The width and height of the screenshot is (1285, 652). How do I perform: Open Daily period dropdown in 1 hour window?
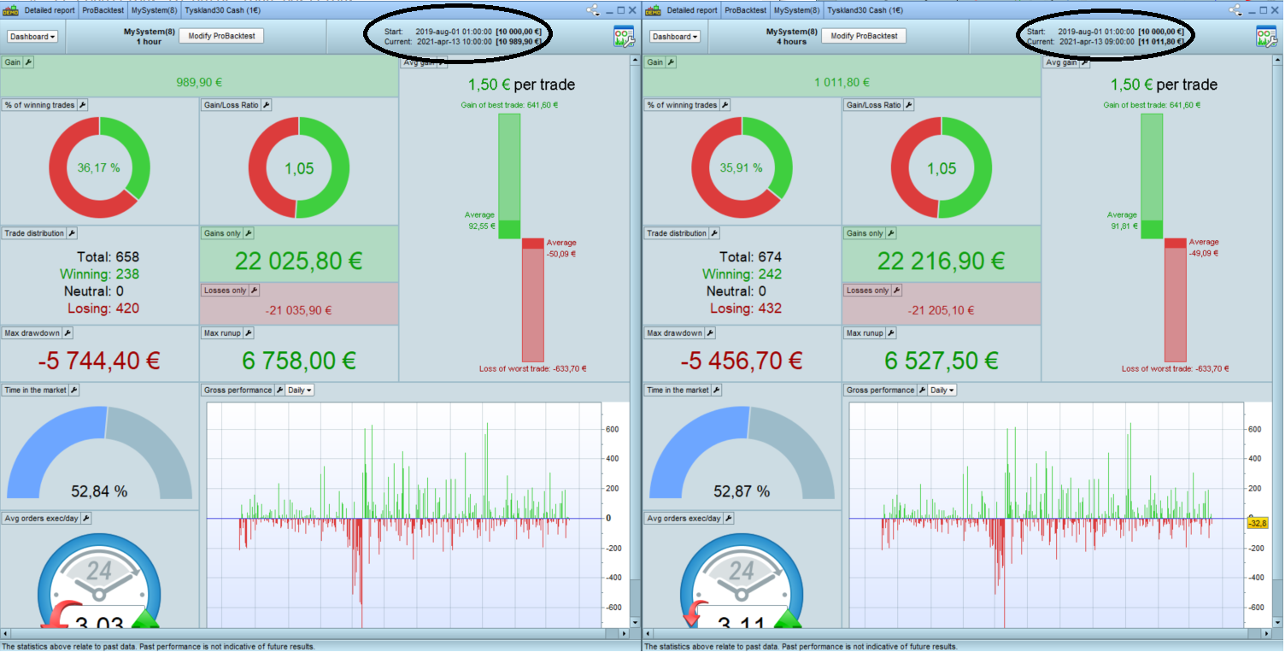click(300, 390)
